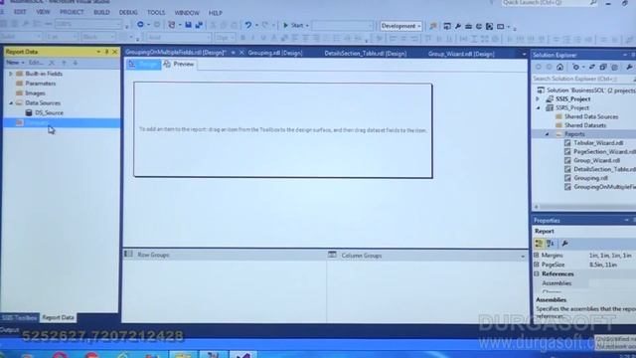The height and width of the screenshot is (358, 636).
Task: Open the Group_Wizard.rdl [Design] tab
Action: point(461,54)
